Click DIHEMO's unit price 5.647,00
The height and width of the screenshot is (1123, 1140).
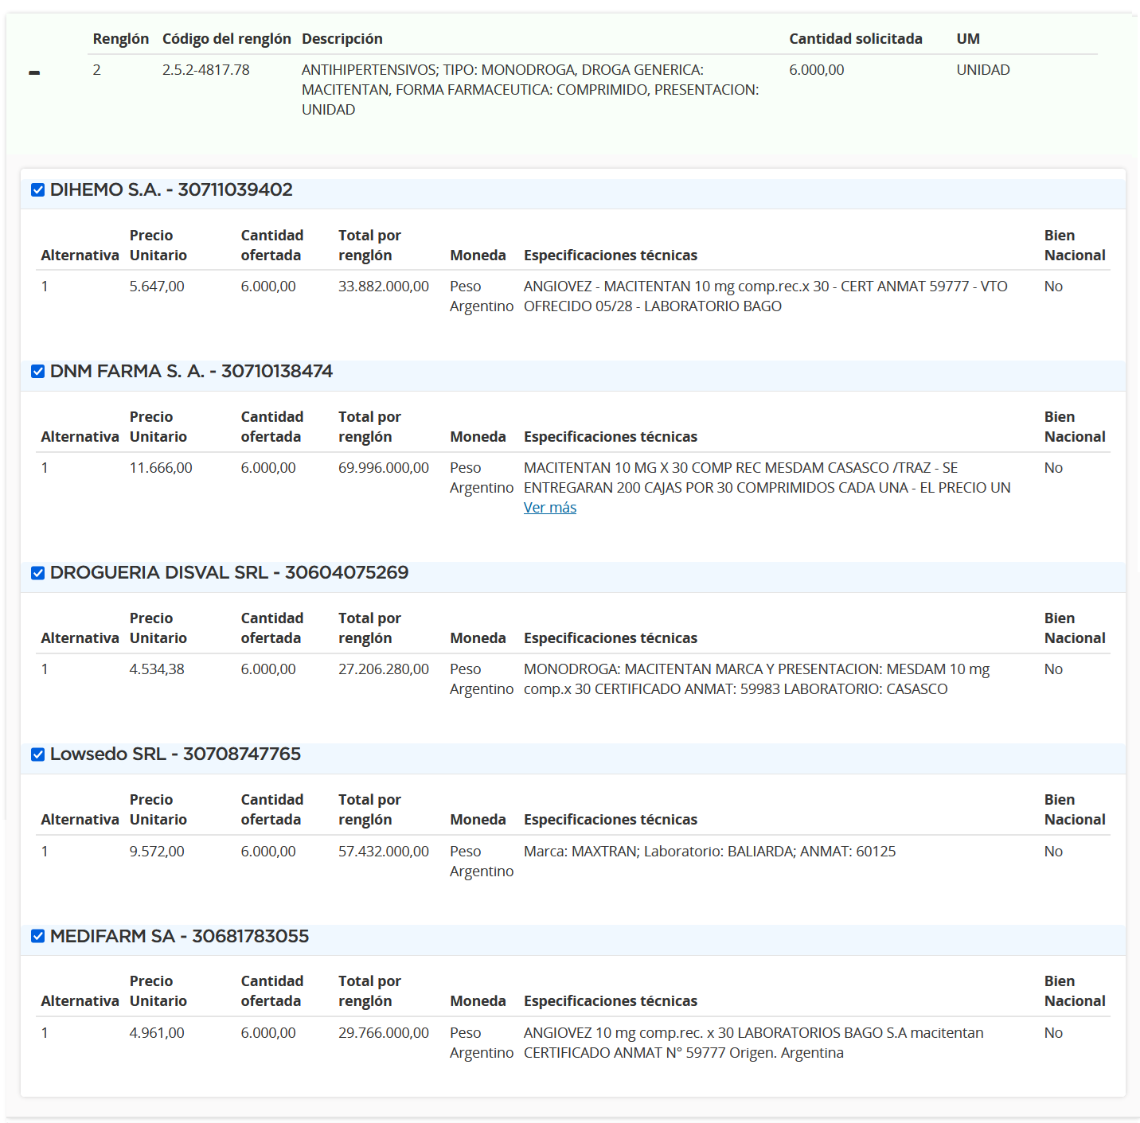click(x=157, y=287)
